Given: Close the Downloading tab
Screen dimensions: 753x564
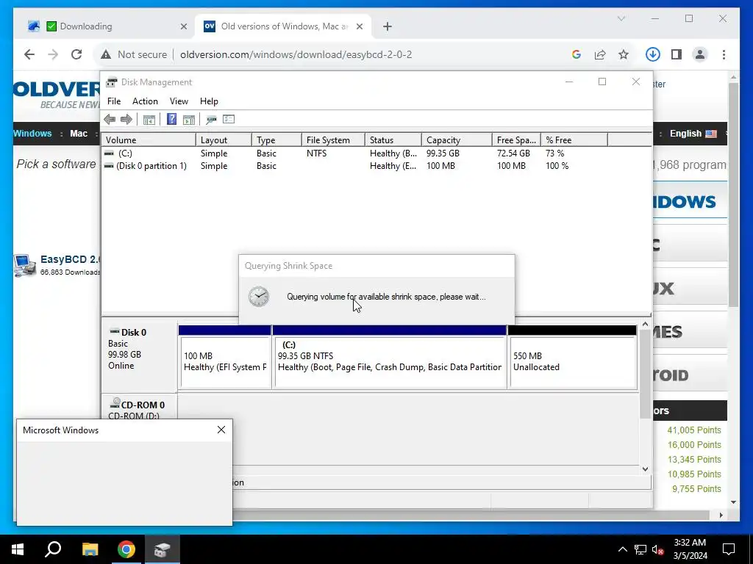Looking at the screenshot, I should click(x=183, y=27).
